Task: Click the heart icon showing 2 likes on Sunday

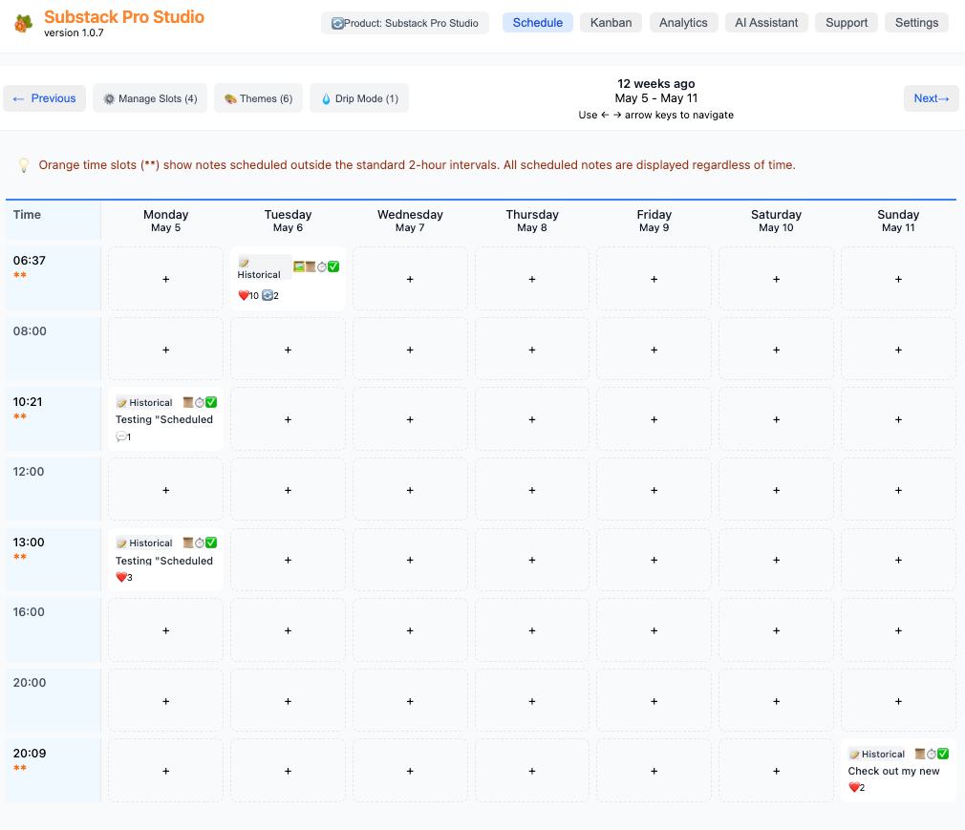Action: tap(853, 787)
